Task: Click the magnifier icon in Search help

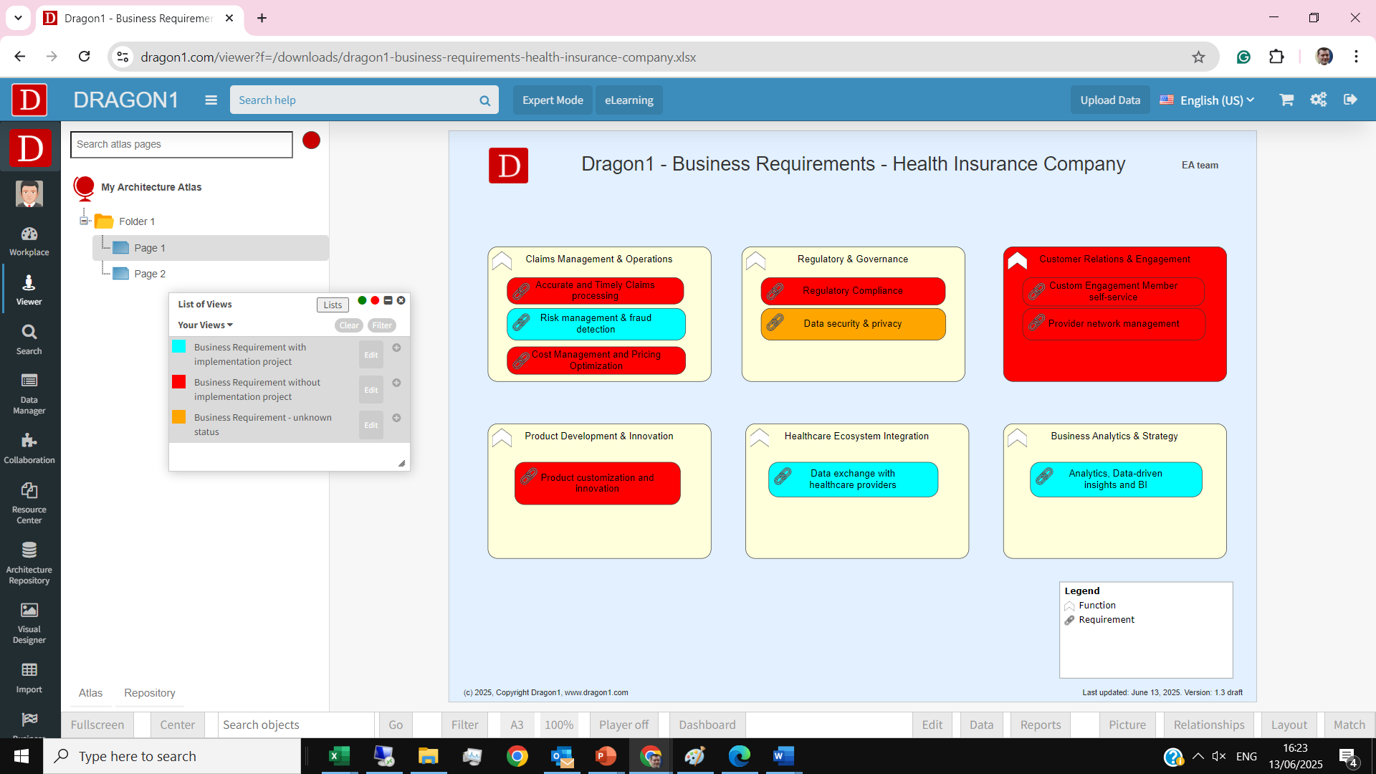Action: coord(485,101)
